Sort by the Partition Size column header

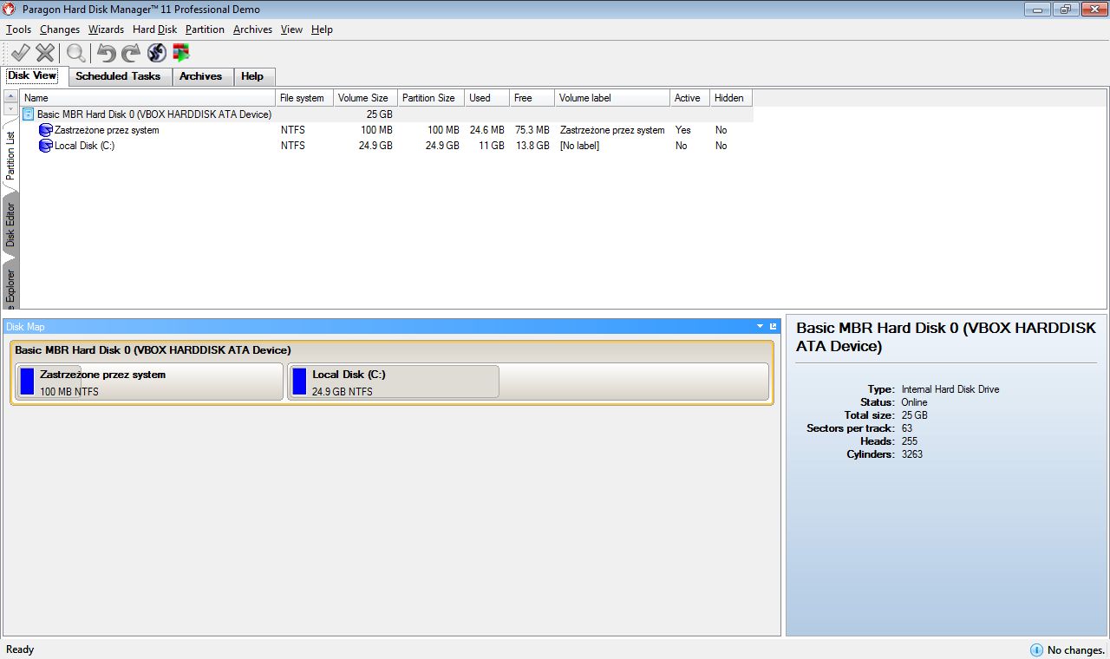pos(431,98)
